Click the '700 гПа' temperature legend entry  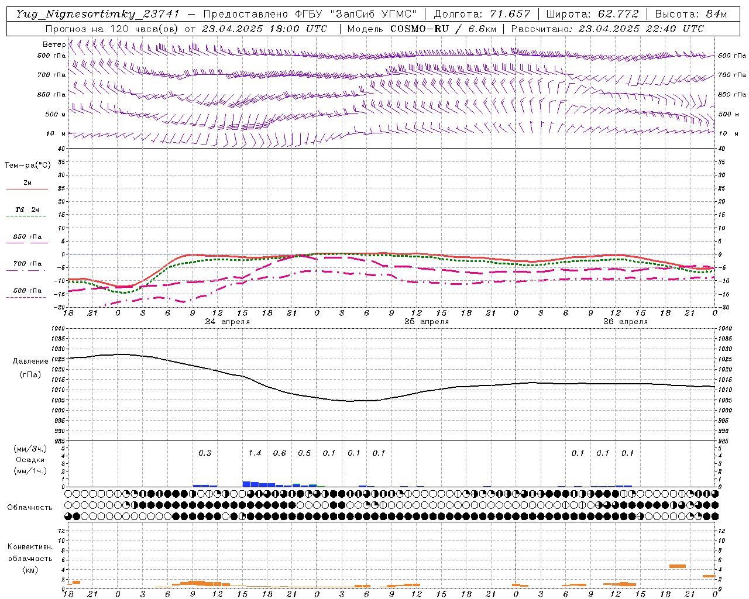point(28,263)
